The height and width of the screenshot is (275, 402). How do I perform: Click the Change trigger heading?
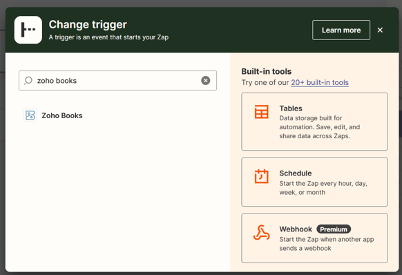pos(88,25)
